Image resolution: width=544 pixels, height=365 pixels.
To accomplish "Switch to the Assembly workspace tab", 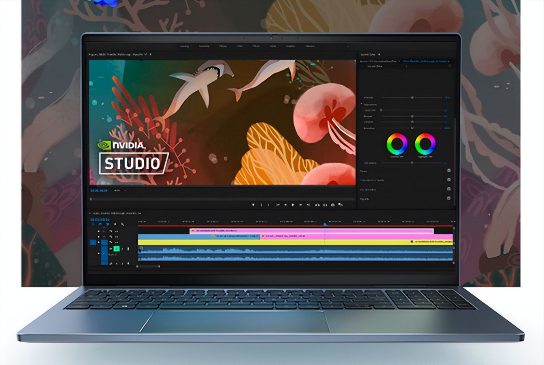I will coord(204,46).
